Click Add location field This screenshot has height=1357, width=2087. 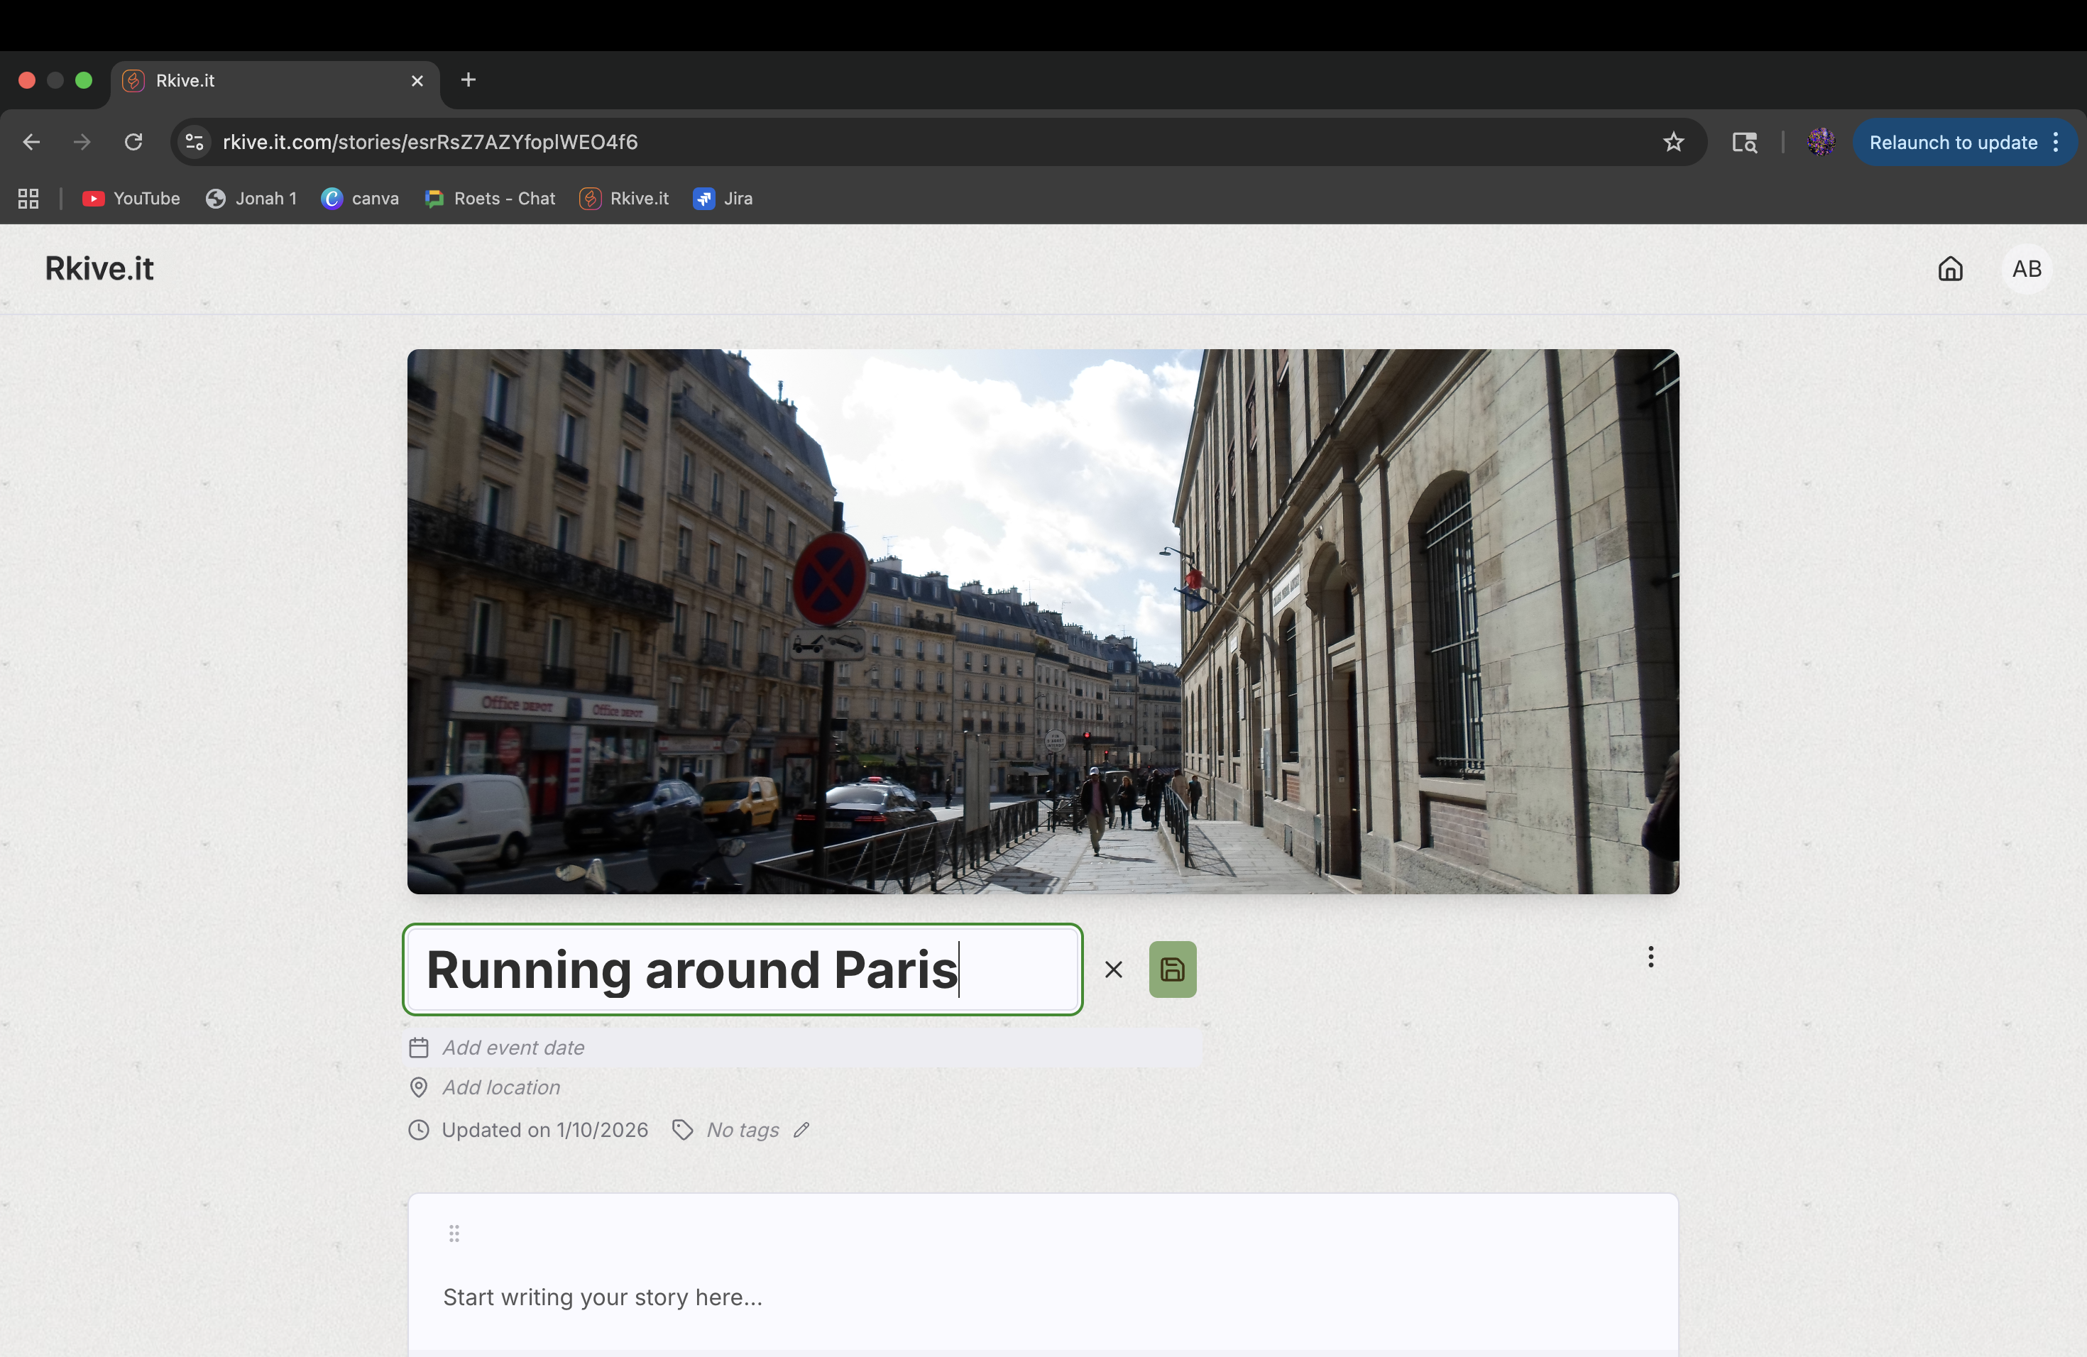(500, 1087)
